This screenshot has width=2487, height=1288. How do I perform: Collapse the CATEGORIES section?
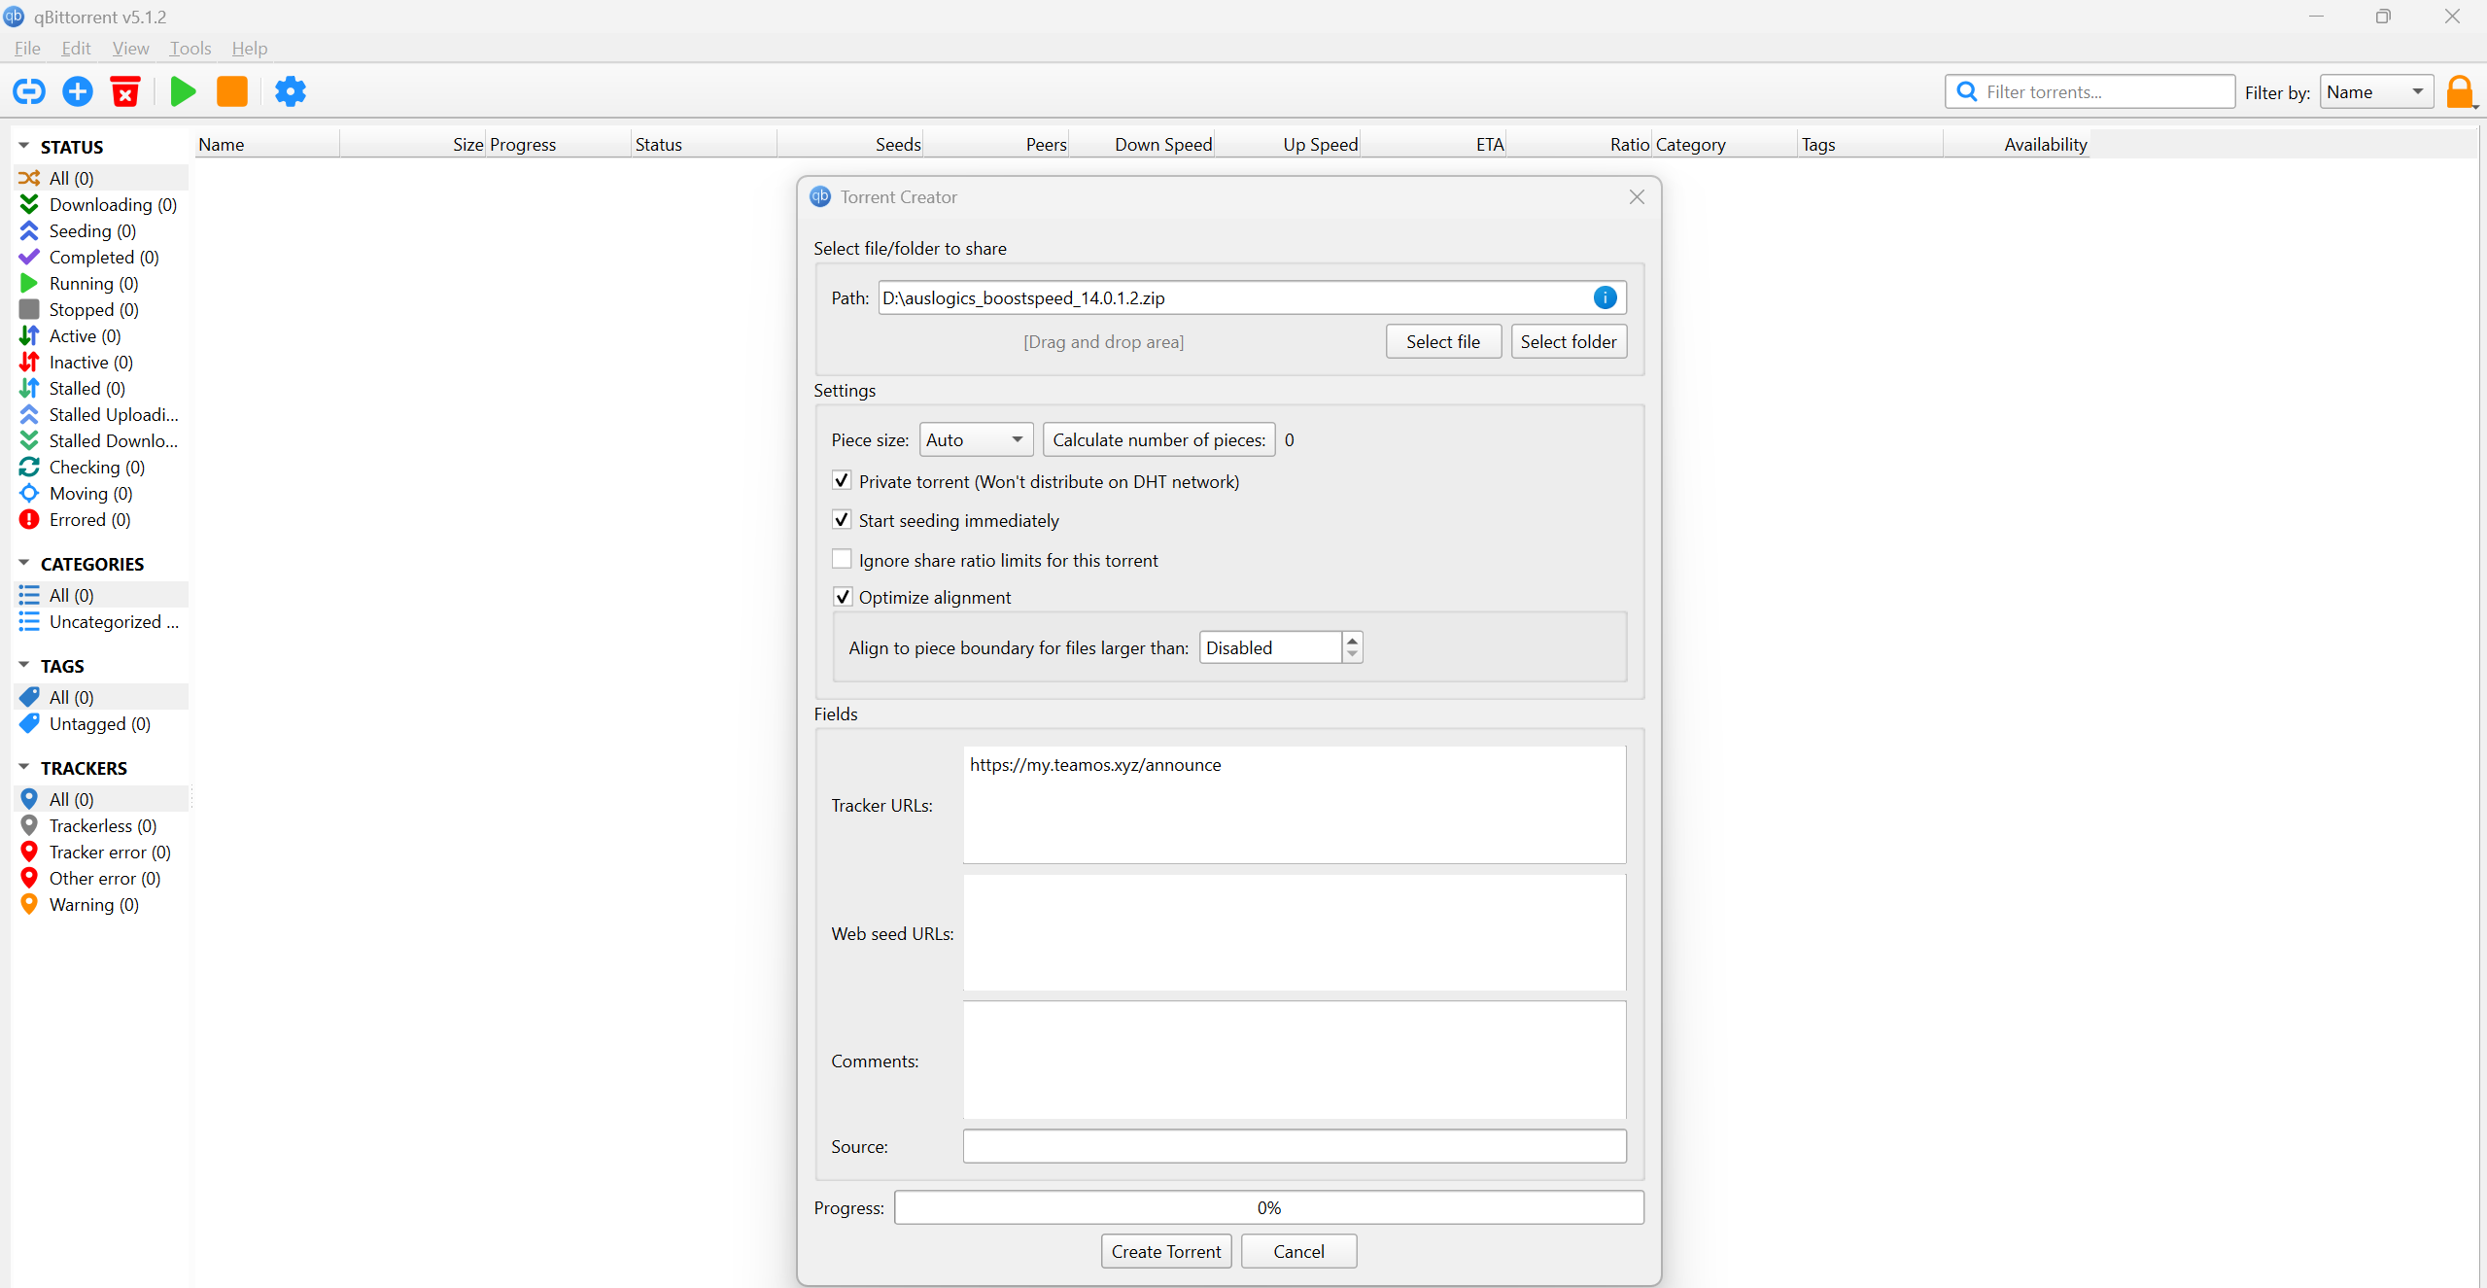(x=24, y=563)
